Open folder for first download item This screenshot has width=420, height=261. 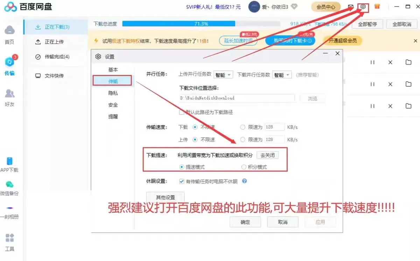(x=408, y=62)
